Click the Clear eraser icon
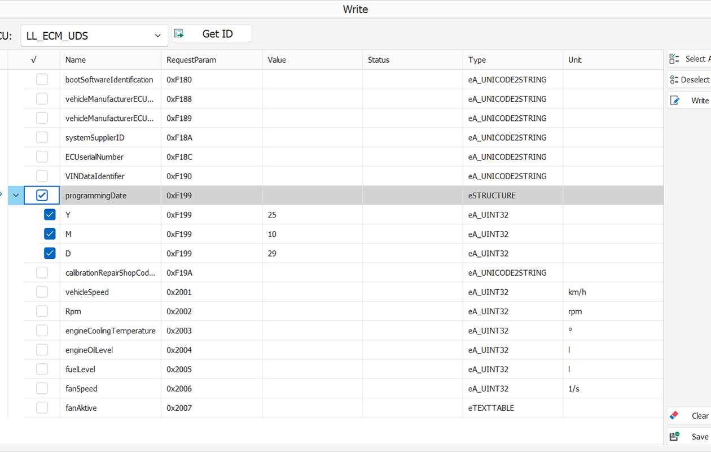711x452 pixels. coord(674,415)
